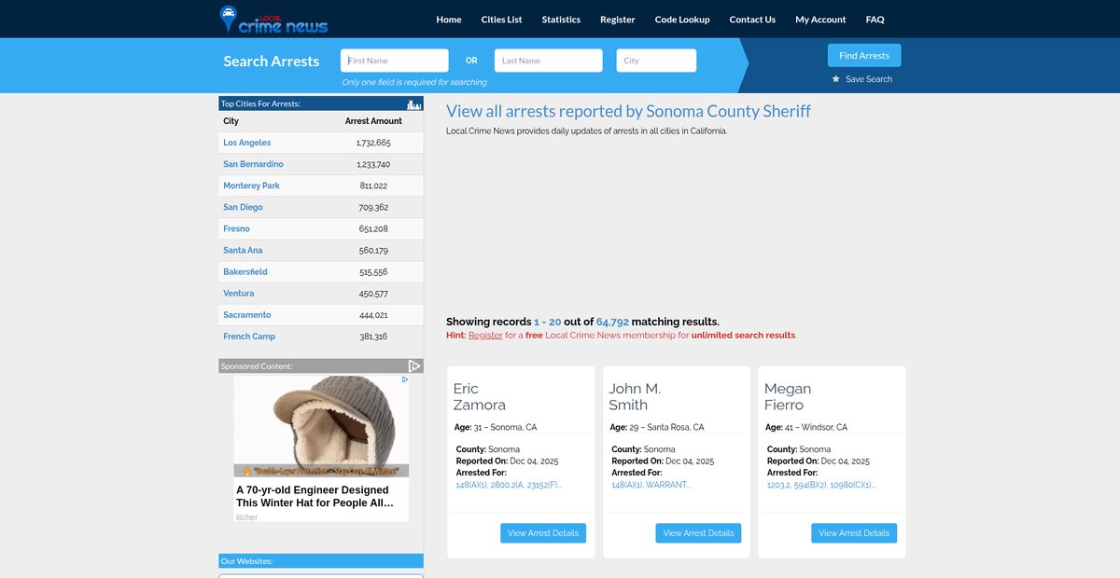The image size is (1120, 578).
Task: Click the Megan Fierro name heading
Action: tap(788, 396)
